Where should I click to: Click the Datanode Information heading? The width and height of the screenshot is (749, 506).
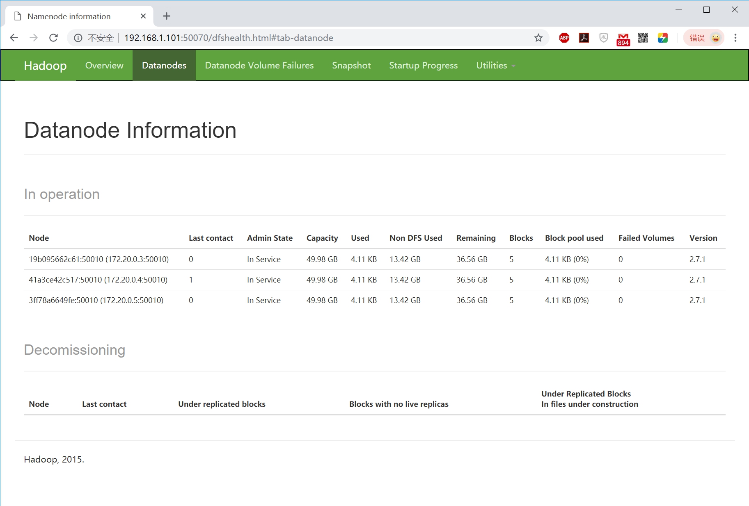pos(130,130)
